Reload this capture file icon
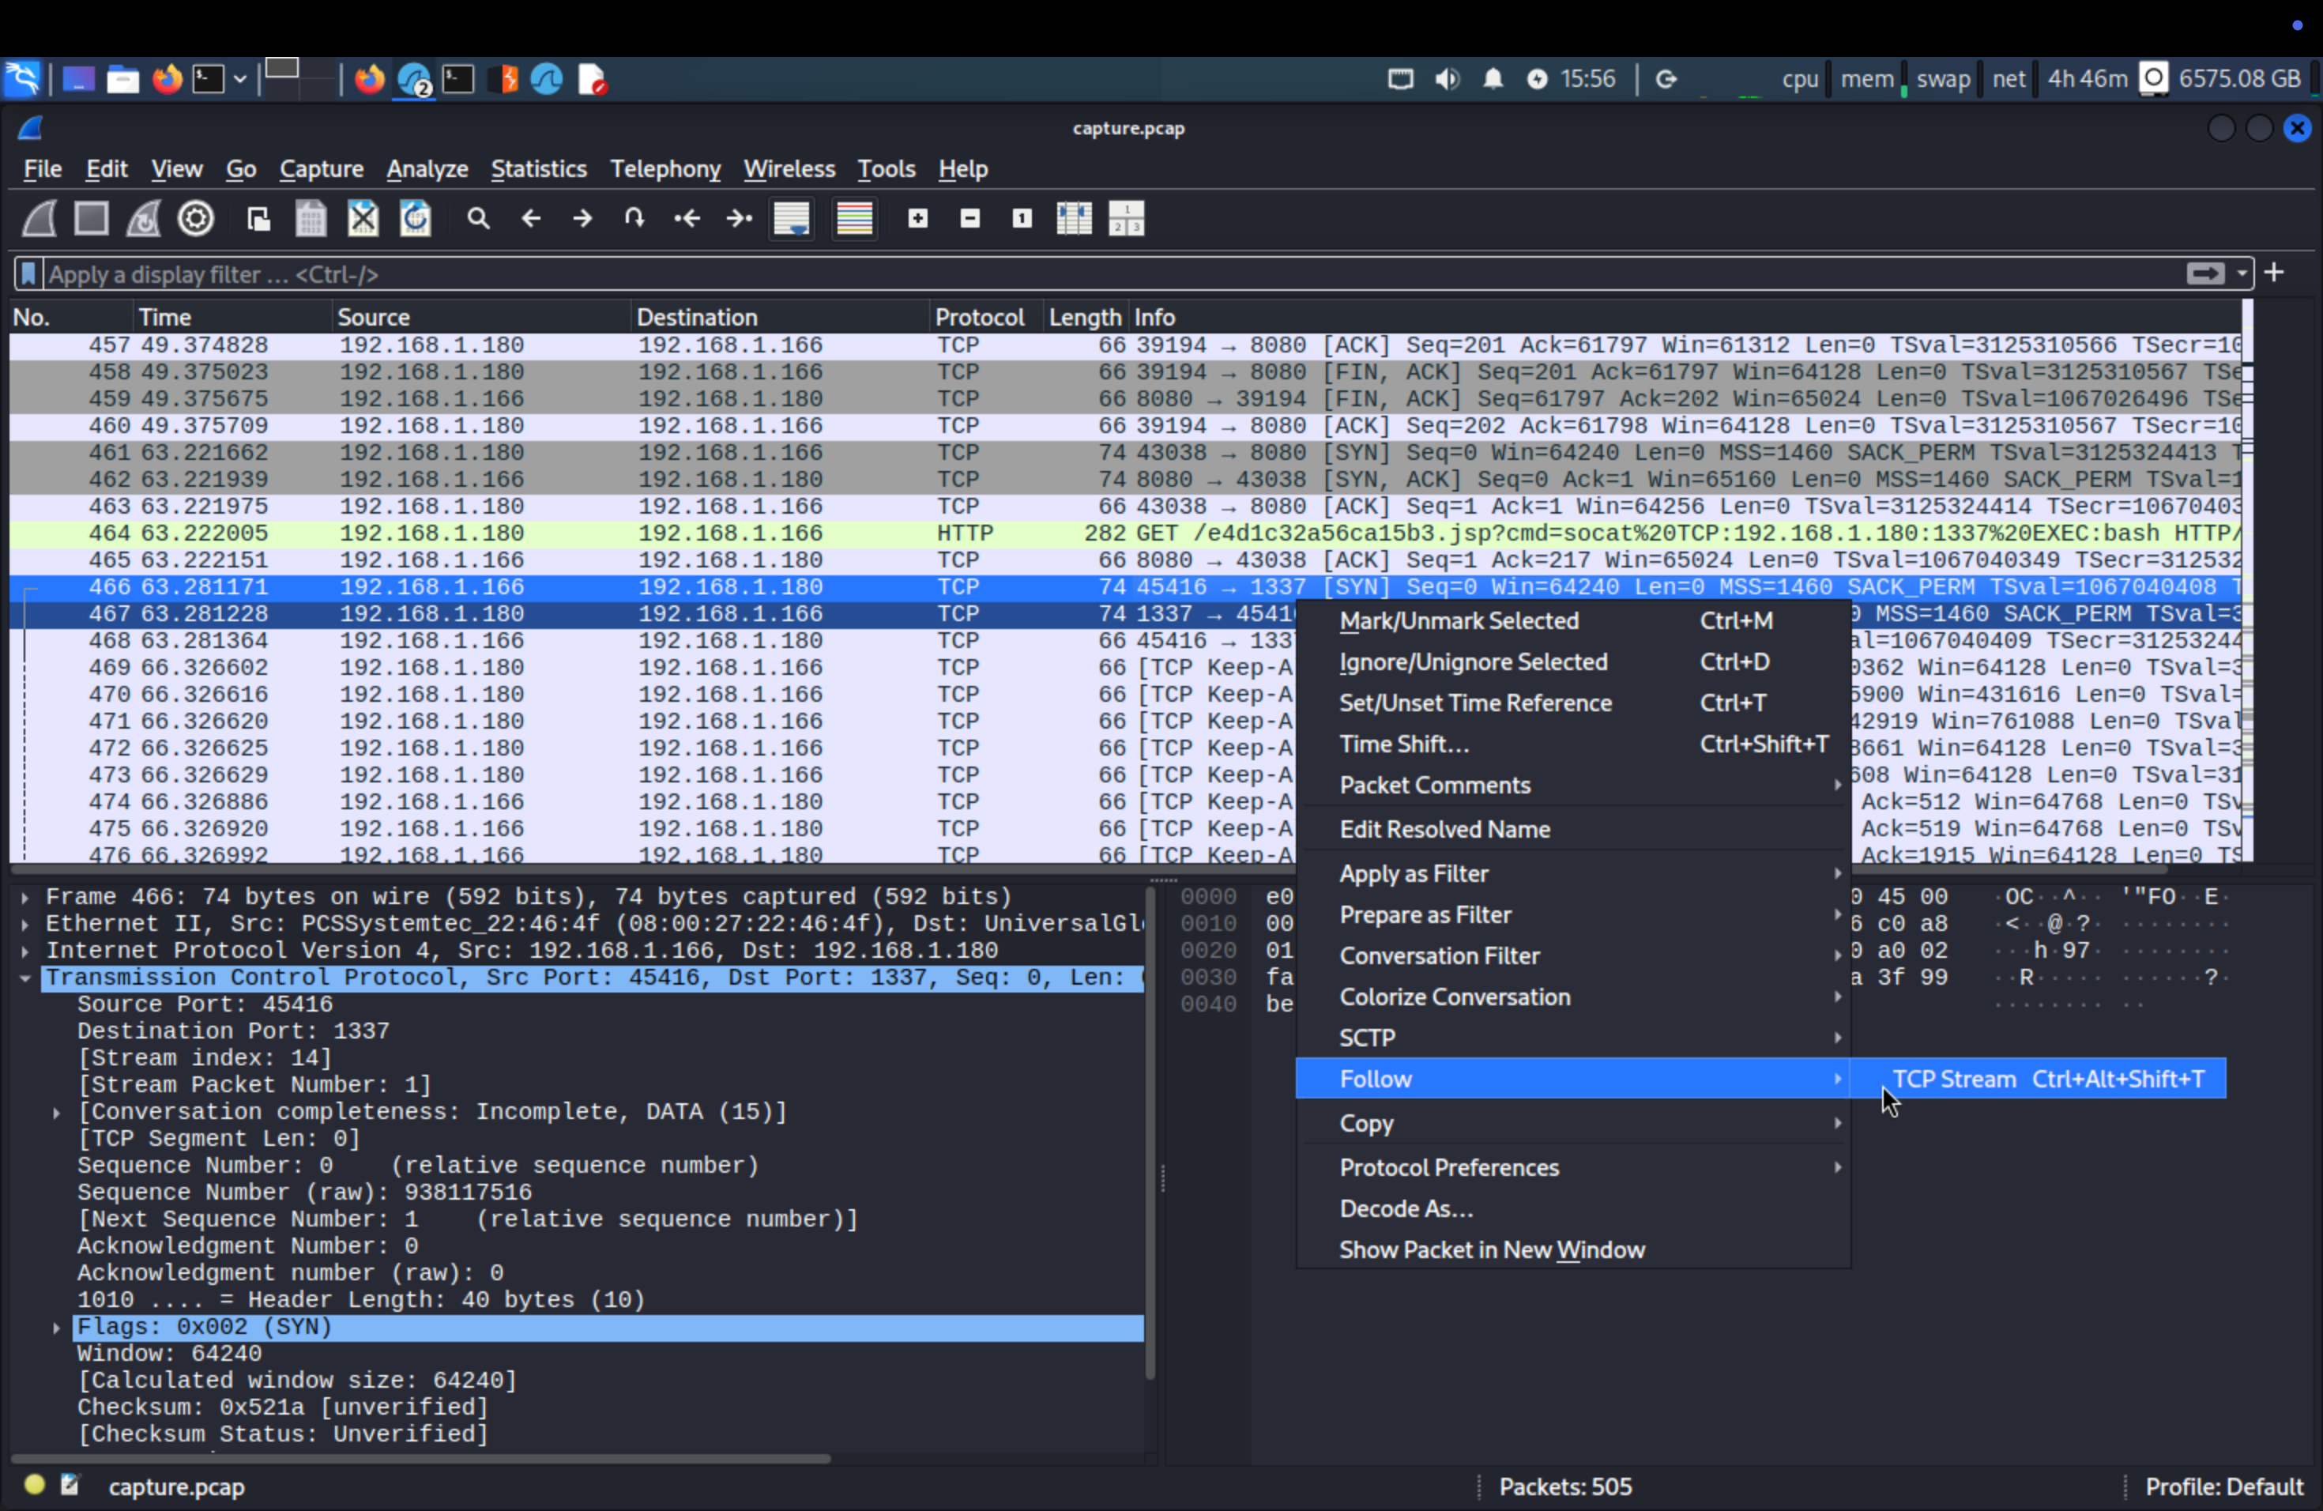Image resolution: width=2323 pixels, height=1511 pixels. coord(416,217)
